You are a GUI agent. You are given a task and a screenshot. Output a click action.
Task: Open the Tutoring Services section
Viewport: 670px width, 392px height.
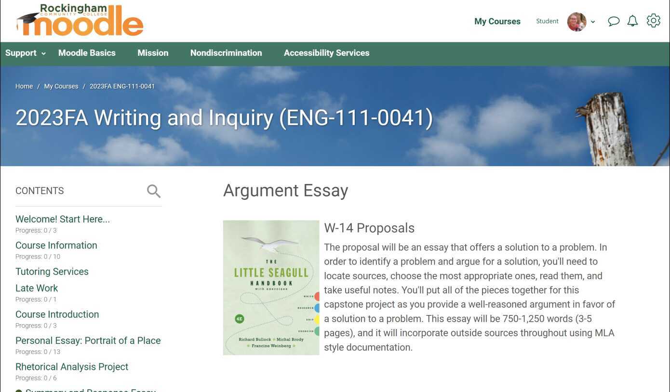click(x=52, y=272)
